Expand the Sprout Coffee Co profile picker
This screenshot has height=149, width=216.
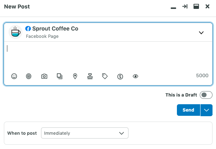pyautogui.click(x=201, y=33)
